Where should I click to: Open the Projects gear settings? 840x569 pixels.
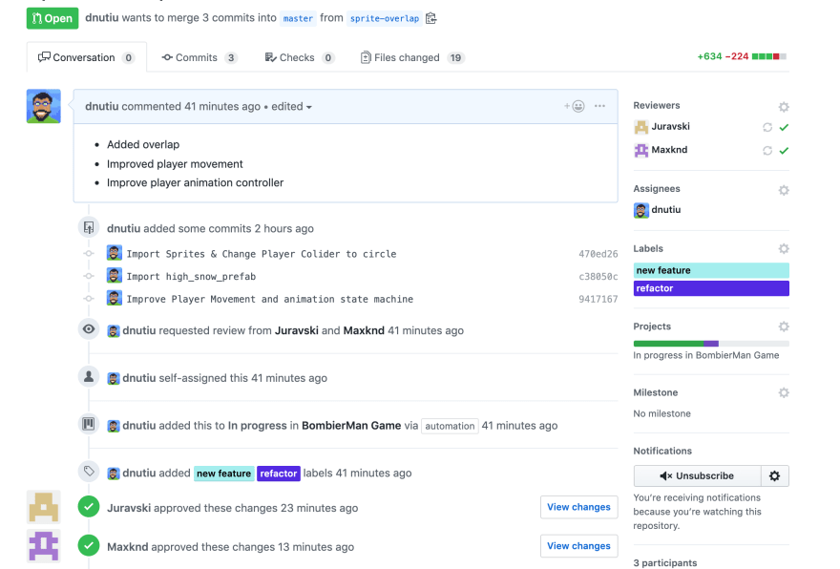784,327
